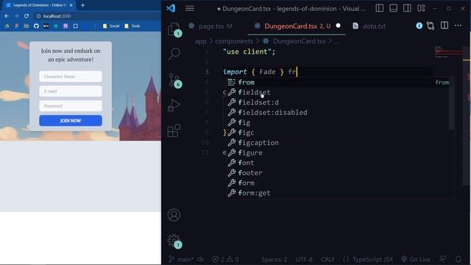Screen dimensions: 471x265
Task: Accept the 'from' suggestion
Action: (x=339, y=82)
